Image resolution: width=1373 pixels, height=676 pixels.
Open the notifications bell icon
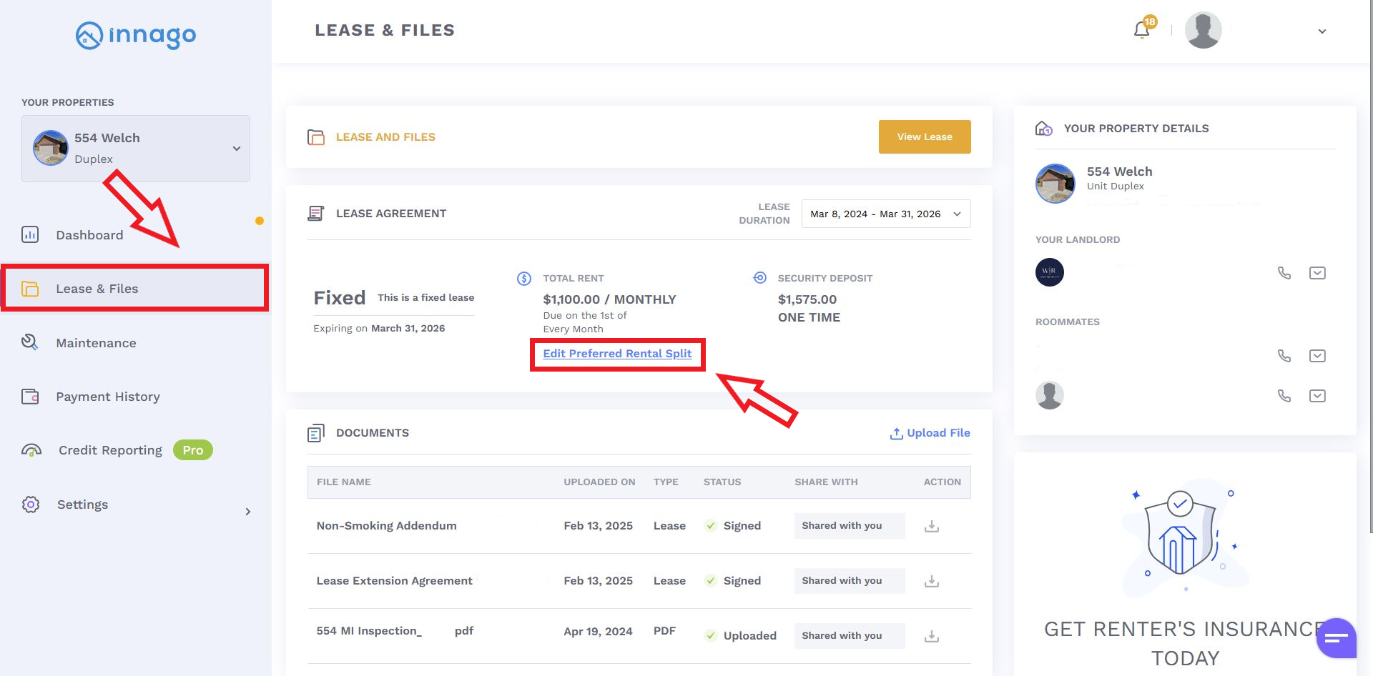pos(1142,30)
